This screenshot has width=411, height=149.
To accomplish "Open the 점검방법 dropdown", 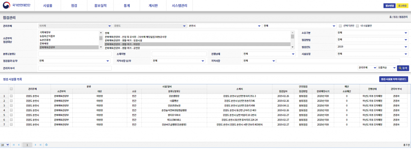I will 372,40.
